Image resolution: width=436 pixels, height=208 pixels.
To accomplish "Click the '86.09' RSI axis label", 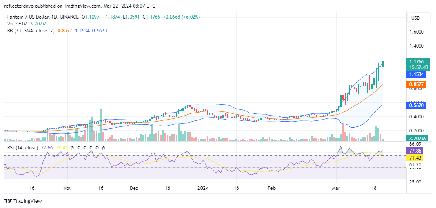I will click(415, 144).
